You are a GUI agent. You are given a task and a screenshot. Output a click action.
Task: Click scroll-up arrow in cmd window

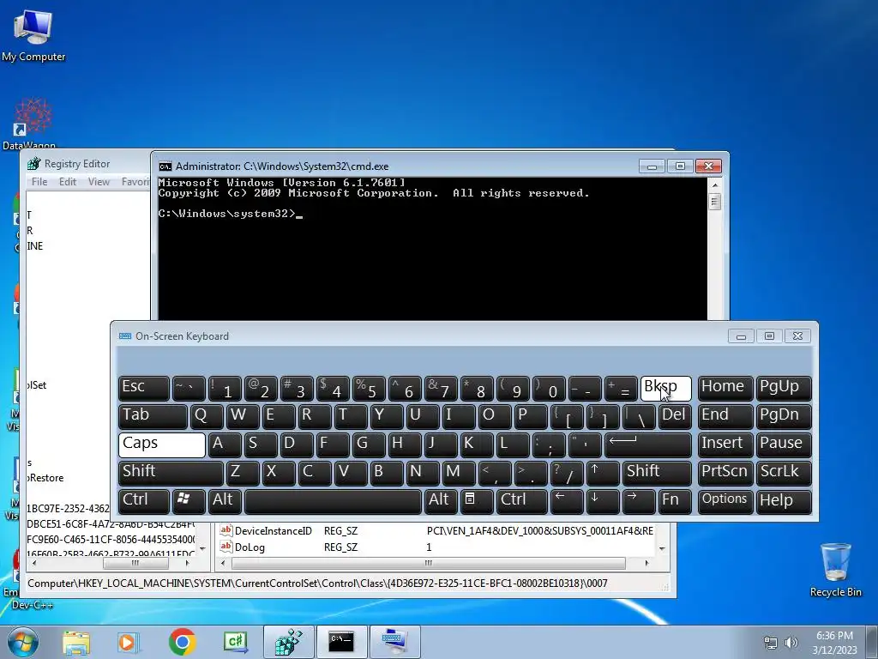(x=714, y=185)
